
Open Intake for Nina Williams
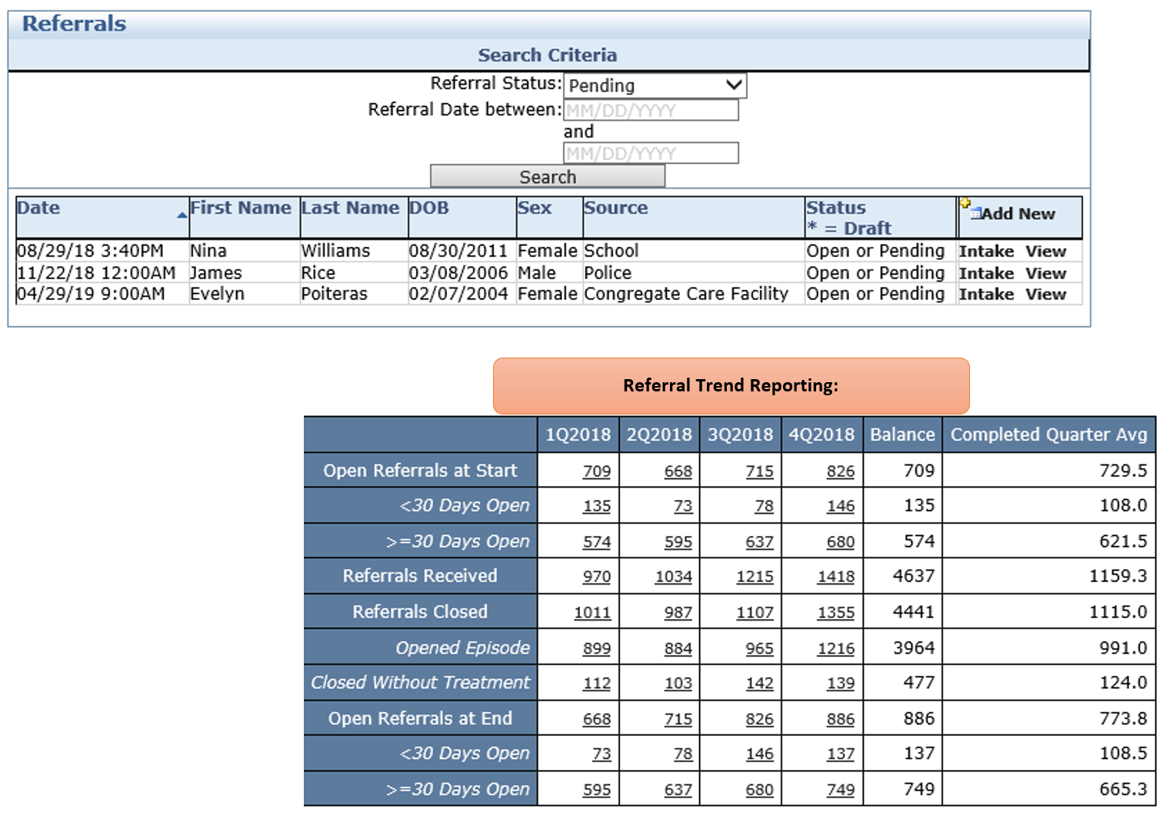pos(986,251)
